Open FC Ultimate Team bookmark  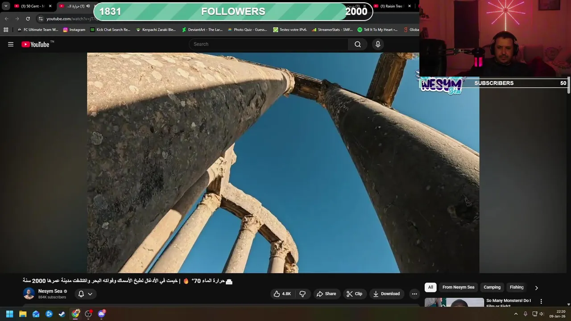pos(37,30)
